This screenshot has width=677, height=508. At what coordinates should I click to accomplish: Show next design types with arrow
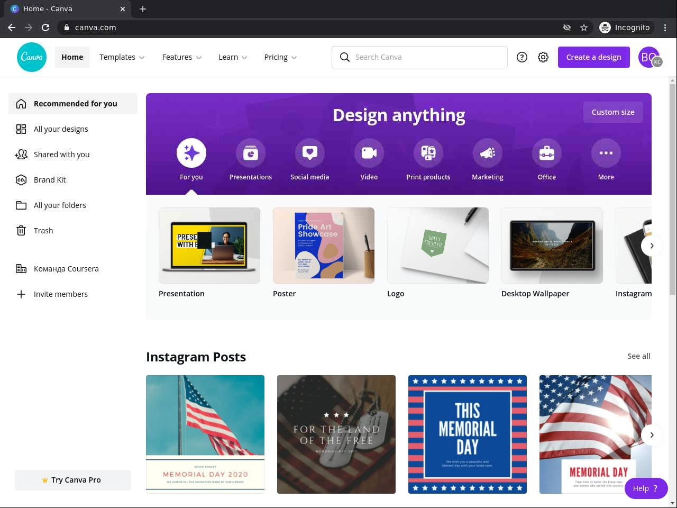point(652,246)
